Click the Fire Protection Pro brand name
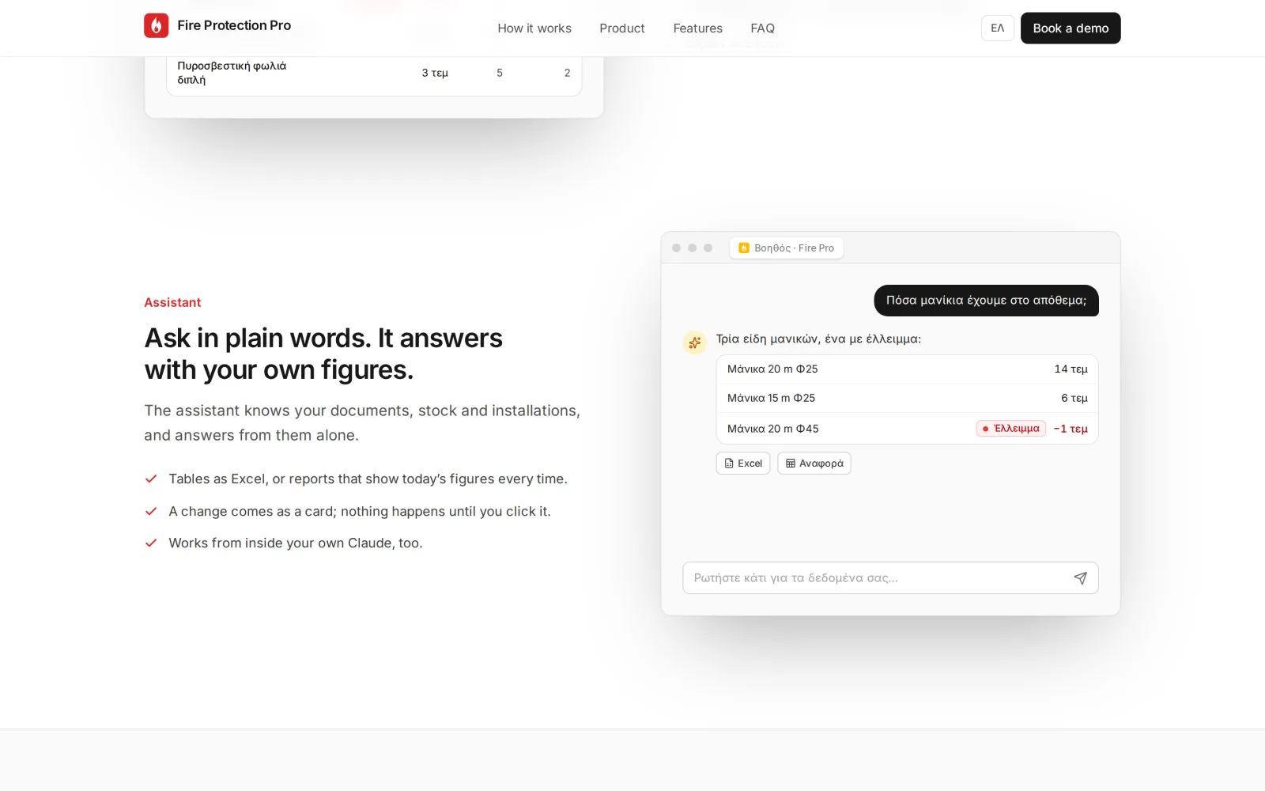 [x=234, y=25]
